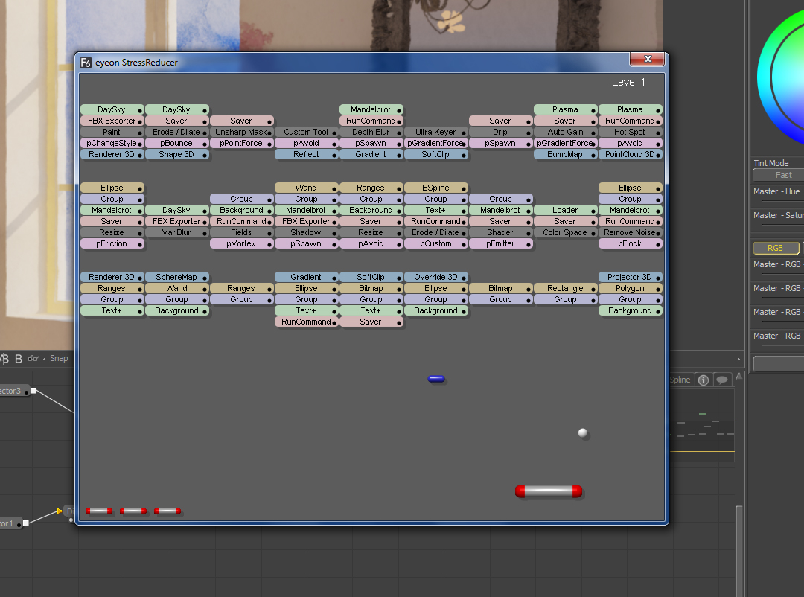Click the BumpMap brick
The height and width of the screenshot is (597, 804).
(x=566, y=154)
